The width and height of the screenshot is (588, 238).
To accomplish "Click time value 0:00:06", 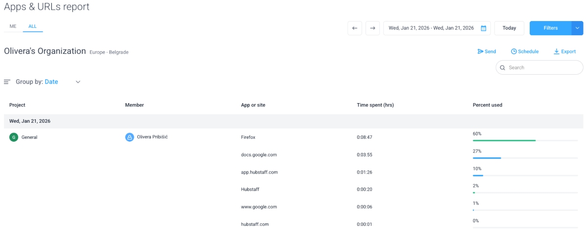I will coord(365,207).
